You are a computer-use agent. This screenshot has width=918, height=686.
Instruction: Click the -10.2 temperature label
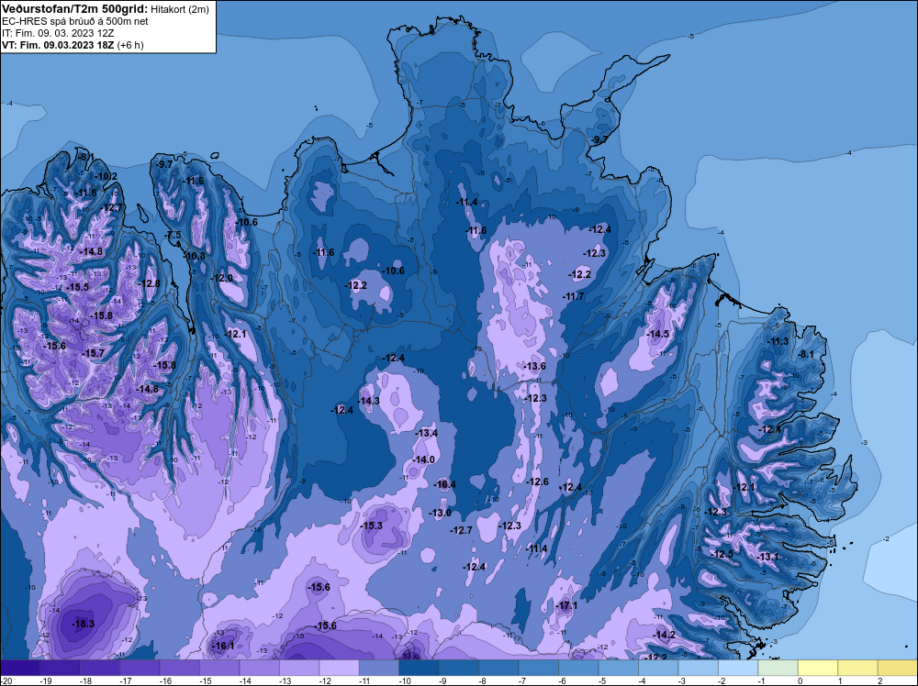coord(106,176)
